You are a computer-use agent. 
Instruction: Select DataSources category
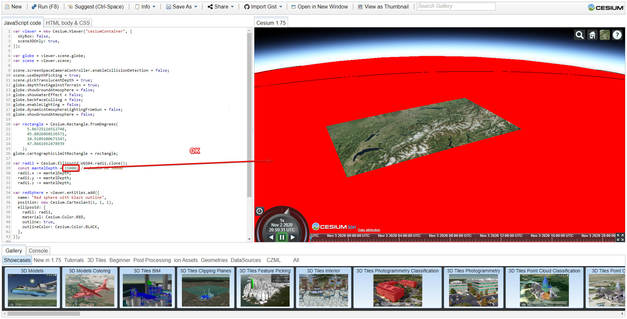click(x=246, y=260)
